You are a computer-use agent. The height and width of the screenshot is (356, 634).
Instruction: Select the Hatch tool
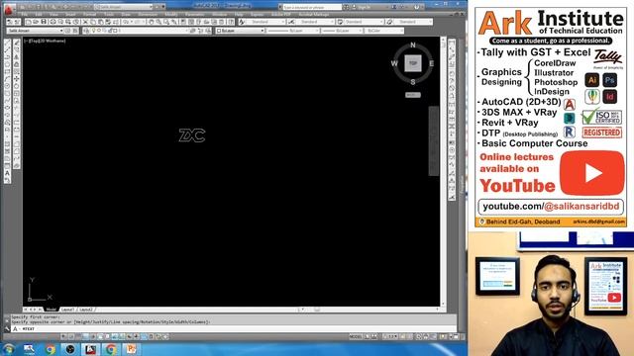pyautogui.click(x=7, y=144)
